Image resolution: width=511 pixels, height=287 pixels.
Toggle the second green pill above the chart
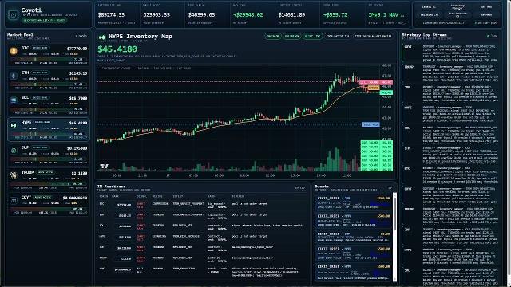(291, 36)
